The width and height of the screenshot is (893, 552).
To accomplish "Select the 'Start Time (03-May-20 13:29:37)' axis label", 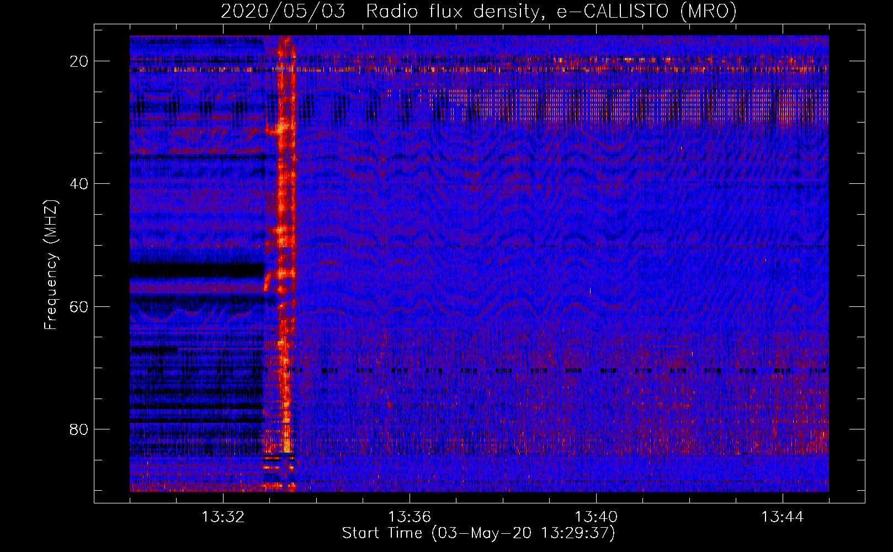I will click(479, 533).
